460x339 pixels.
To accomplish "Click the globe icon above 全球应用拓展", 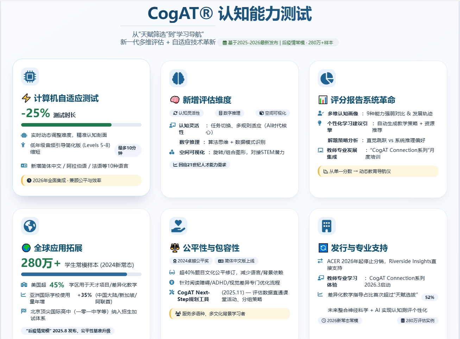I will coord(30,226).
